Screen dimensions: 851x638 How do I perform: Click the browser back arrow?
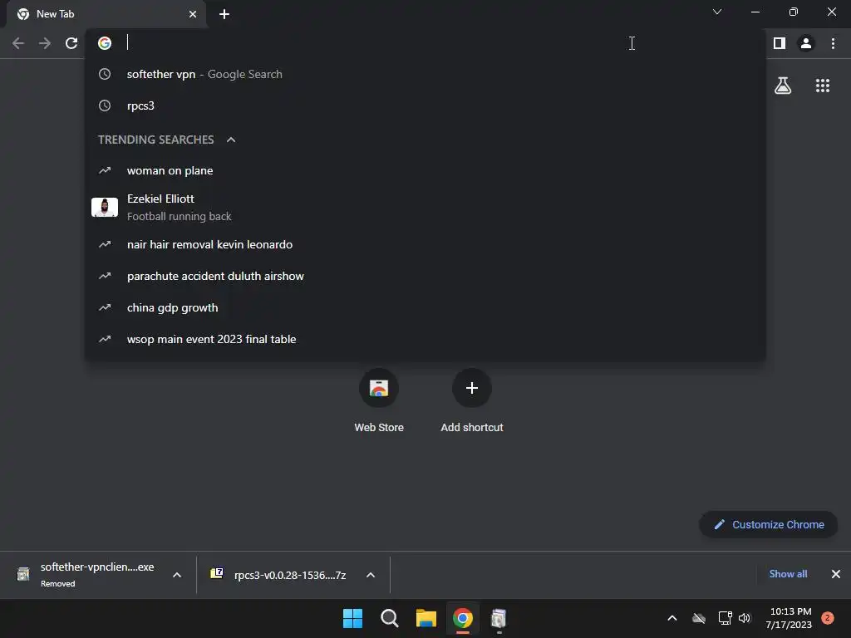(x=18, y=43)
